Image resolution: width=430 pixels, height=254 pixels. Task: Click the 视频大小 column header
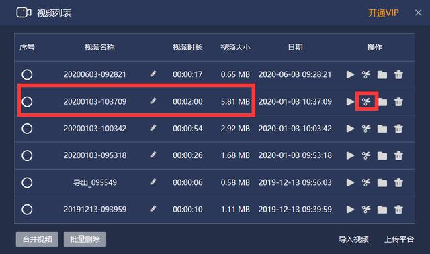(x=235, y=47)
